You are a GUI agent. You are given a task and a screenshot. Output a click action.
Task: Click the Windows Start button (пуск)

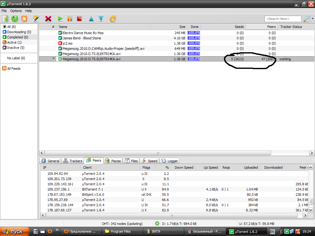[x=14, y=231]
